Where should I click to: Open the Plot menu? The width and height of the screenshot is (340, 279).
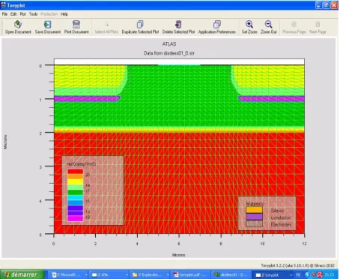[22, 14]
